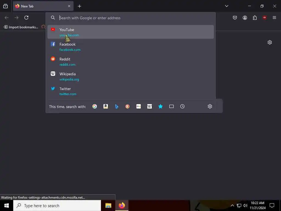Open a new tab with plus button
281x211 pixels.
click(79, 6)
